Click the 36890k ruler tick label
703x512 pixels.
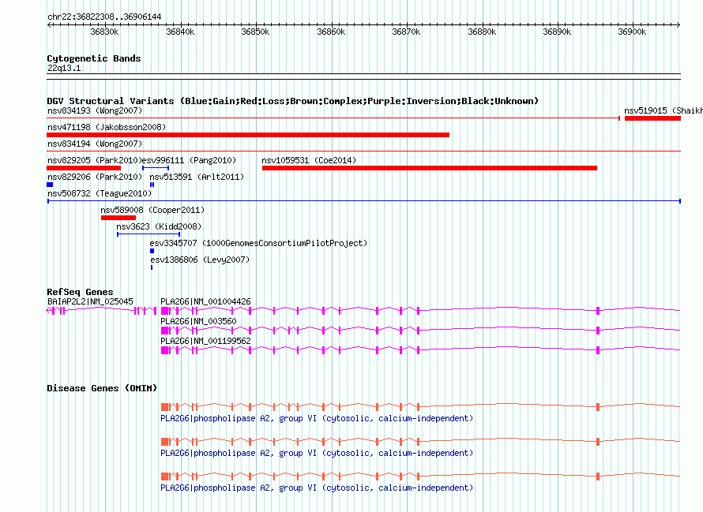(x=558, y=32)
